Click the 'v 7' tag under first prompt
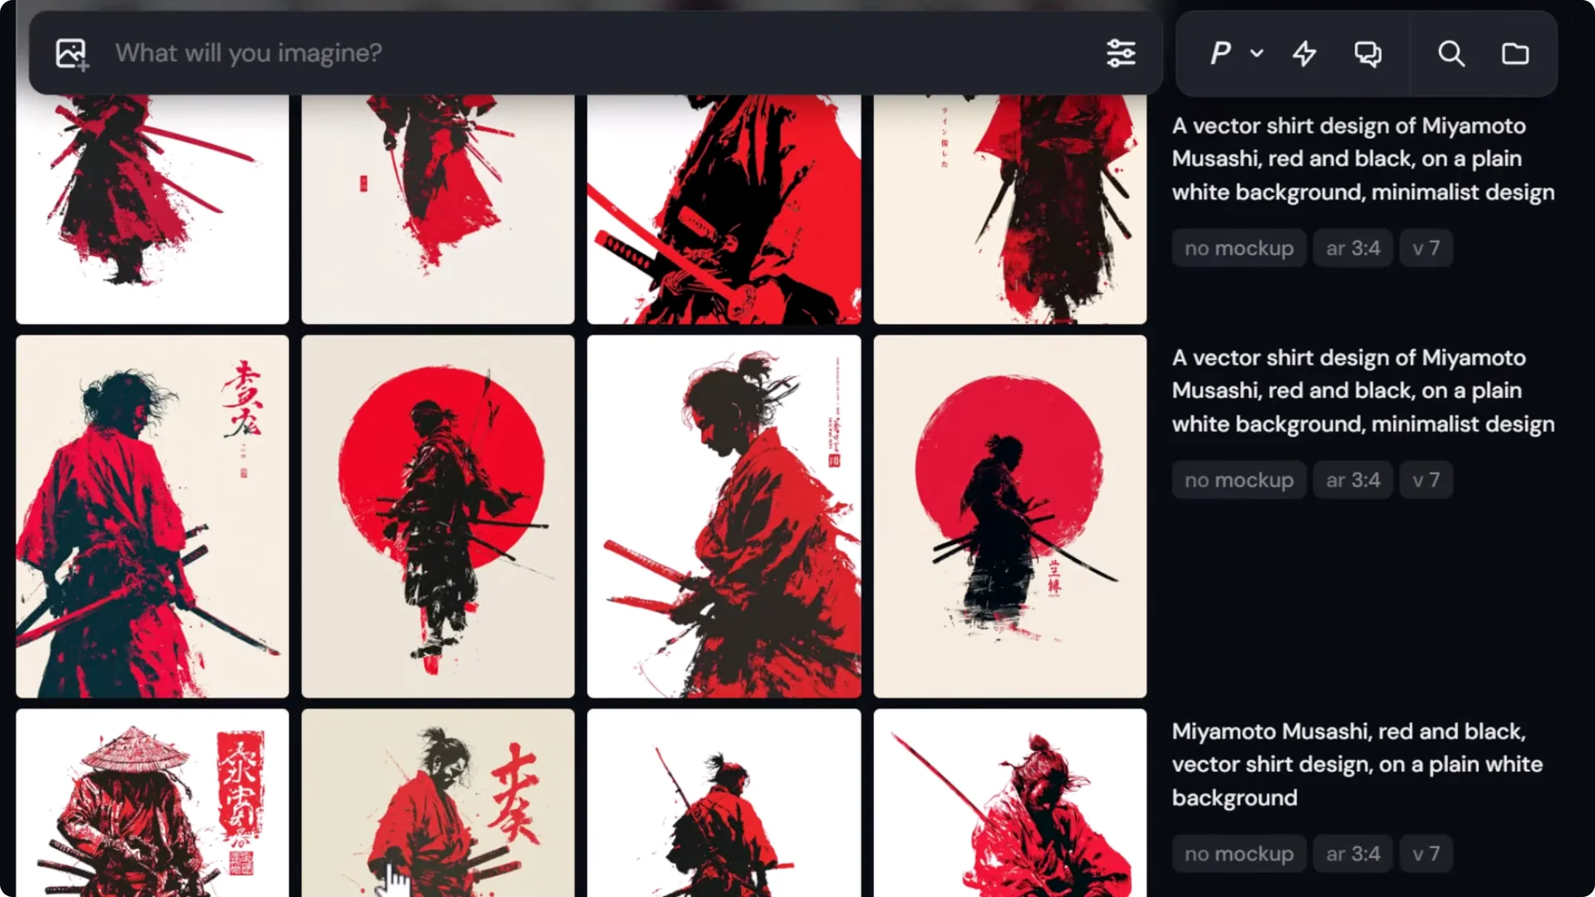The image size is (1595, 897). (x=1426, y=248)
